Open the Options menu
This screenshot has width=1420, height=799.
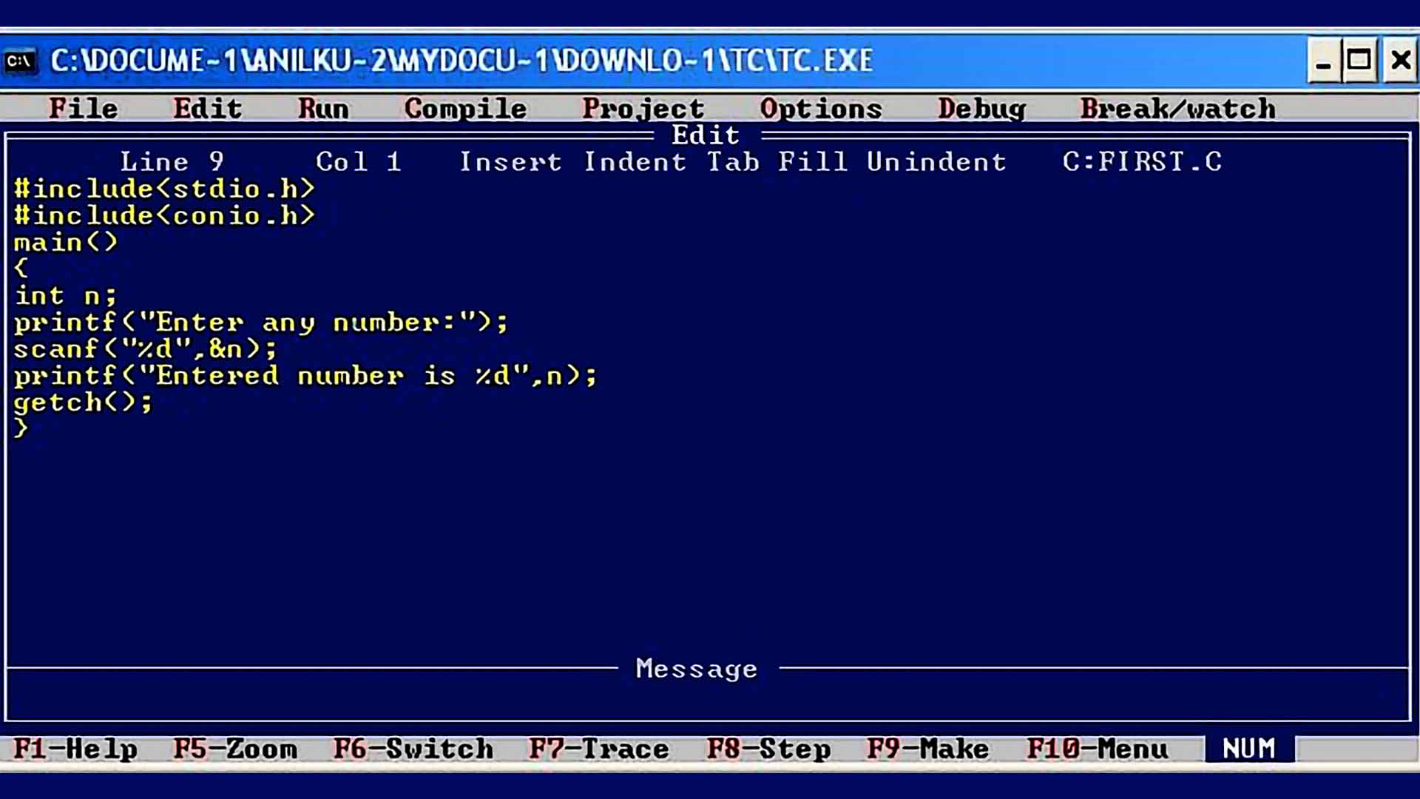pyautogui.click(x=821, y=109)
